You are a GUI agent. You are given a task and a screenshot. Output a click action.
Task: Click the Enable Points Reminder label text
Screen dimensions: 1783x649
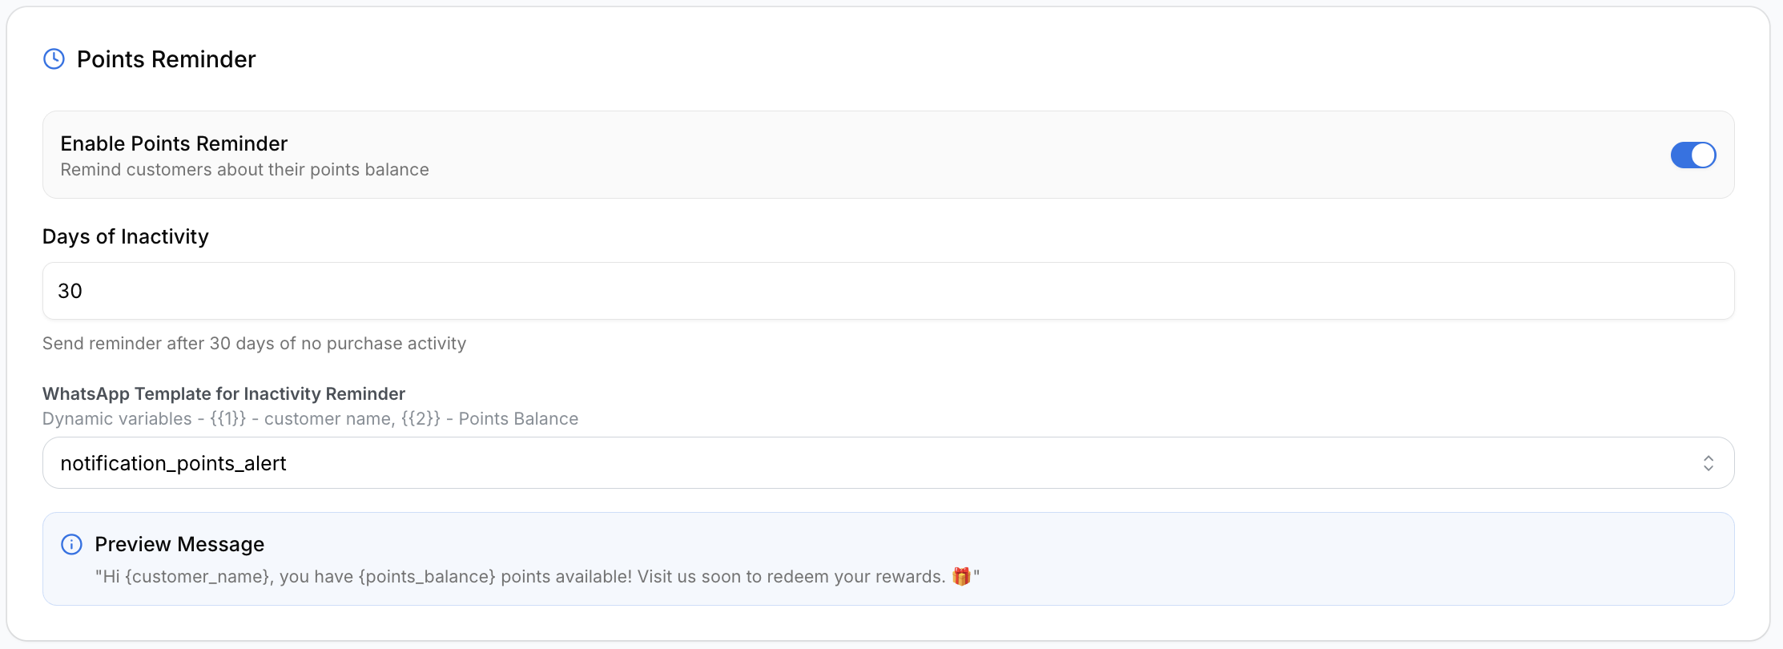[x=174, y=143]
